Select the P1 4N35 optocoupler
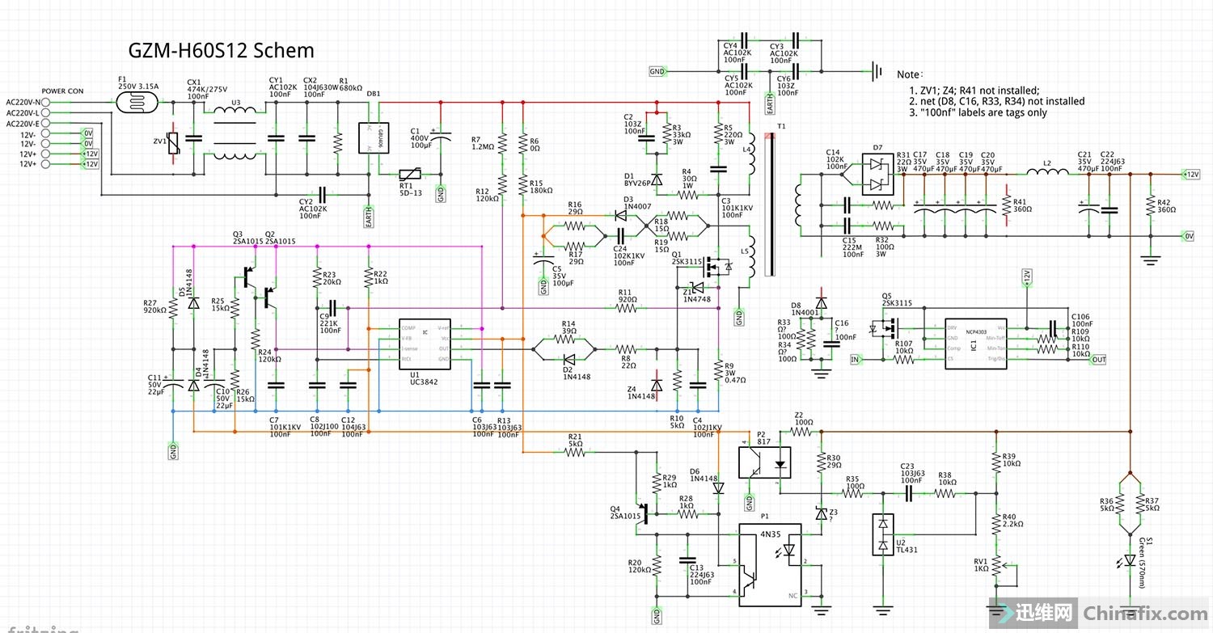This screenshot has width=1213, height=633. click(771, 564)
